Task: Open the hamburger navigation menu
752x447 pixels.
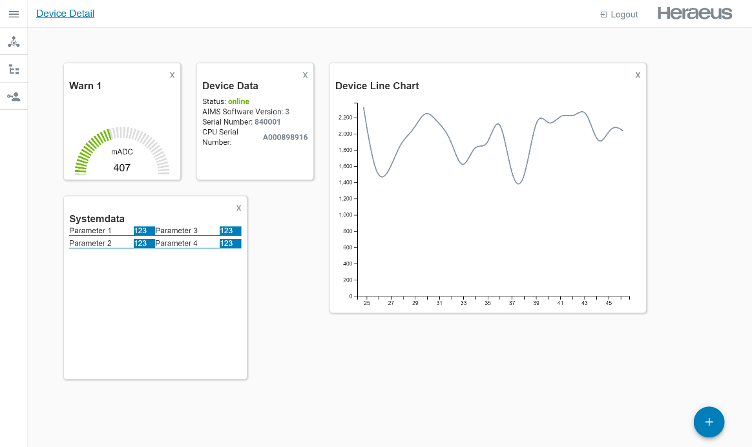Action: click(x=14, y=14)
